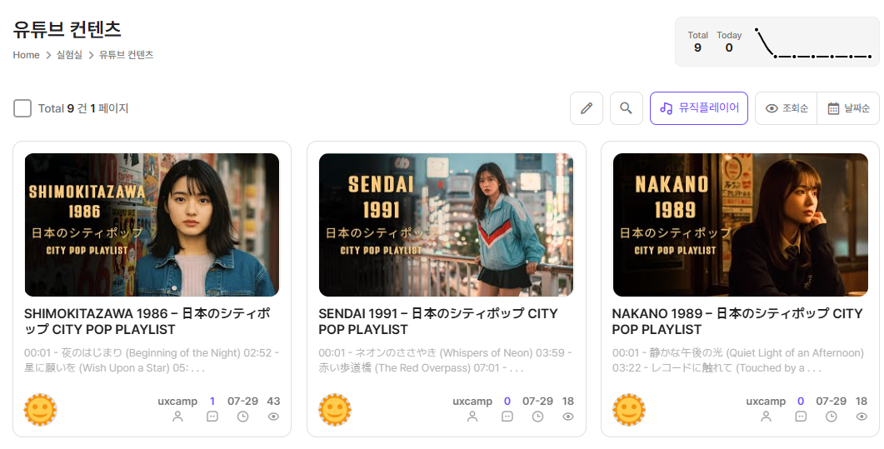Sort by views using 조회순 toggle

pos(787,108)
